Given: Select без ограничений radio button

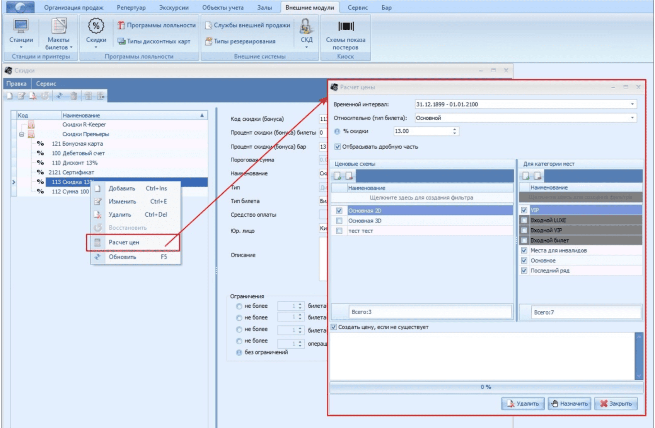Looking at the screenshot, I should tap(239, 353).
